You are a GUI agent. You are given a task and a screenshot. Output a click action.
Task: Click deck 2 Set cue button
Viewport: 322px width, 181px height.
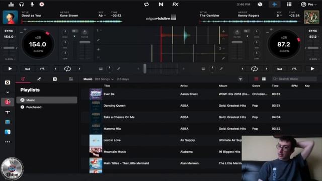(x=280, y=69)
